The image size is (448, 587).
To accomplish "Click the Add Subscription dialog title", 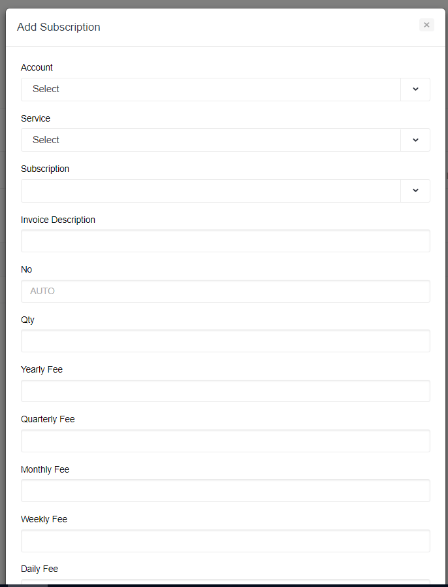I will tap(59, 27).
